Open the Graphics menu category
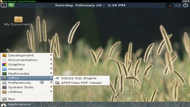 [27, 64]
